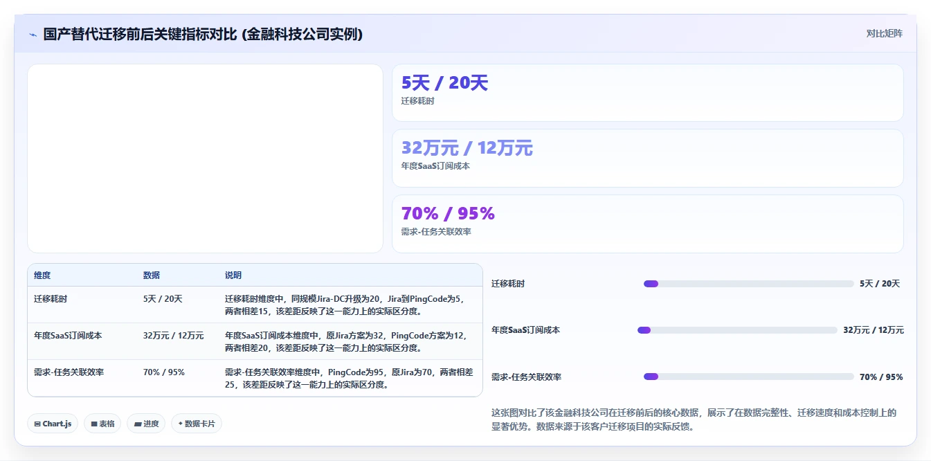Click 需求-任务关联效率 label in progress list
The width and height of the screenshot is (931, 461).
[x=526, y=377]
